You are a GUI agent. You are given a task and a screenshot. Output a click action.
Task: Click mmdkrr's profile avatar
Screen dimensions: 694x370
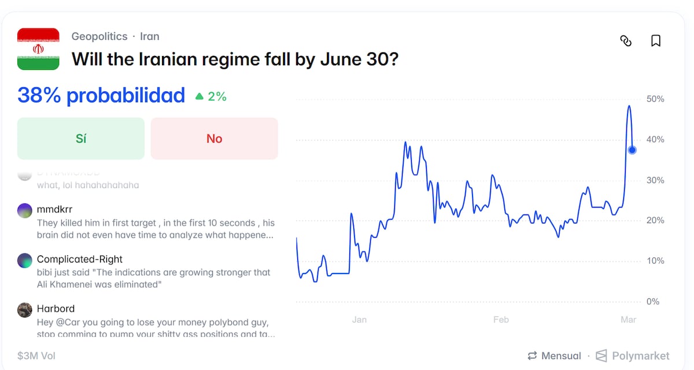coord(25,210)
